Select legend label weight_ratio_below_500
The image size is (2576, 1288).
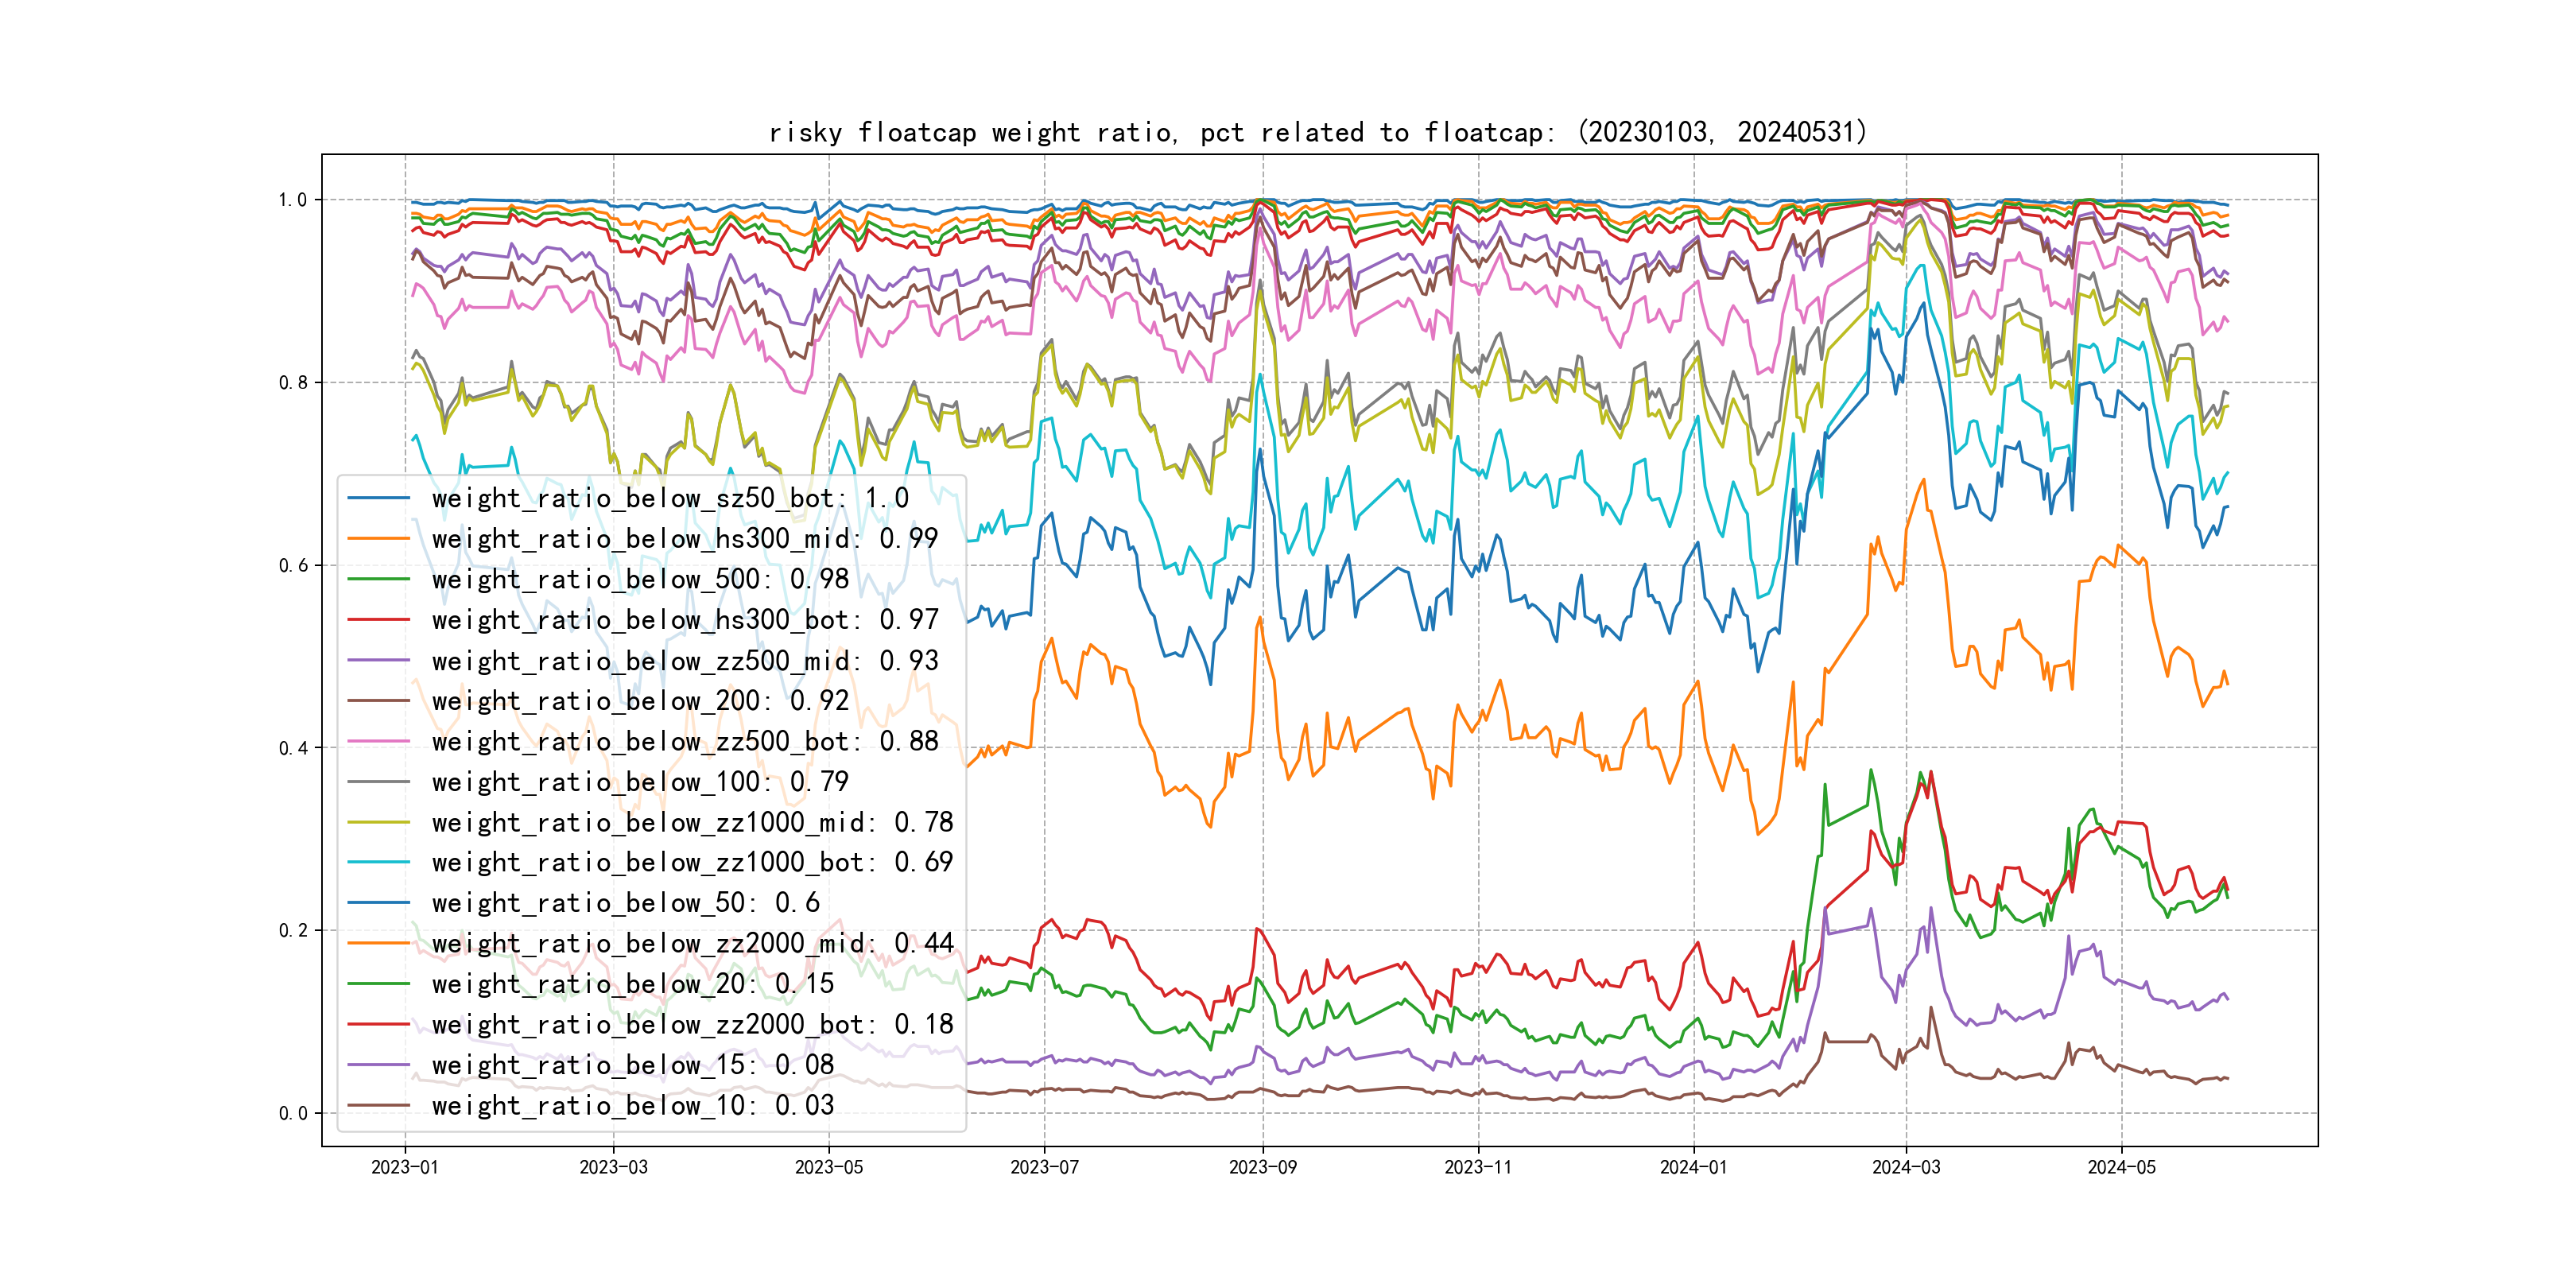tap(640, 579)
